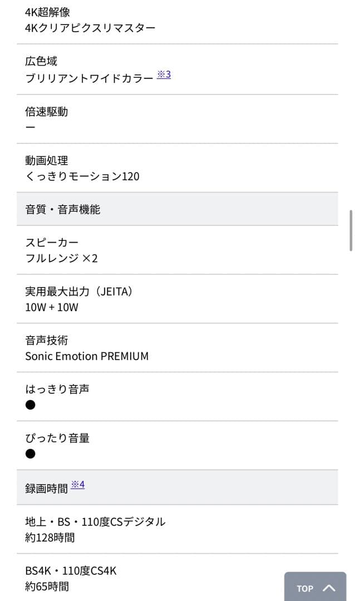Image resolution: width=355 pixels, height=601 pixels.
Task: Select the 録画時間 section header text
Action: point(46,488)
